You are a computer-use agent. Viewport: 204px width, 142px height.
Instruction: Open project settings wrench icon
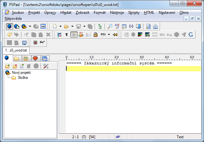tap(46, 66)
